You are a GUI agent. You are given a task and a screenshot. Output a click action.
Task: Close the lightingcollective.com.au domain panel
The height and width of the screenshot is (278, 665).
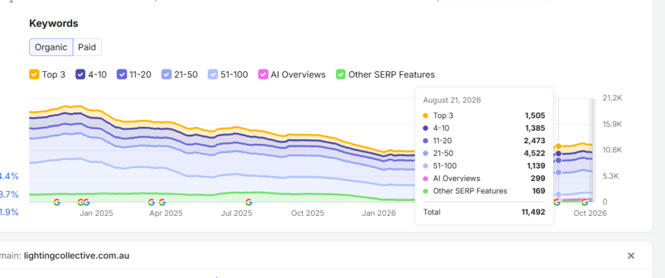(631, 255)
